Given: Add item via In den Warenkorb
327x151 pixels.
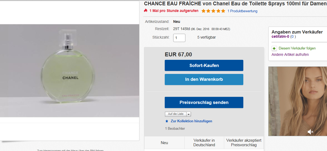Looking at the screenshot, I should (x=204, y=79).
